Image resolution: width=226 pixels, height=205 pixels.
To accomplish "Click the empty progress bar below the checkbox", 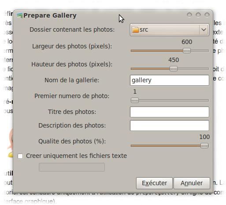I will 72,167.
